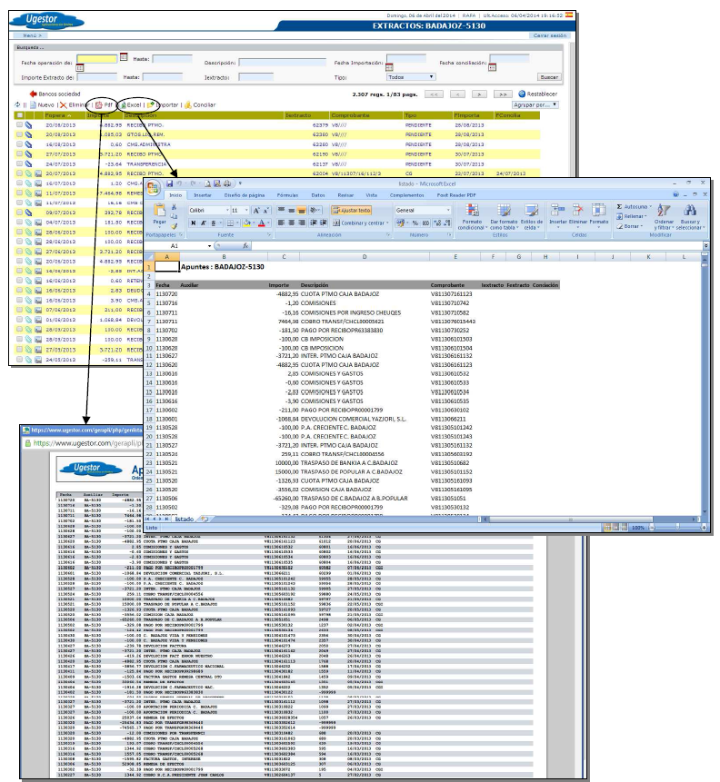Click Ordenar y filtrar icon in Excel ribbon
The height and width of the screenshot is (782, 720).
point(664,210)
